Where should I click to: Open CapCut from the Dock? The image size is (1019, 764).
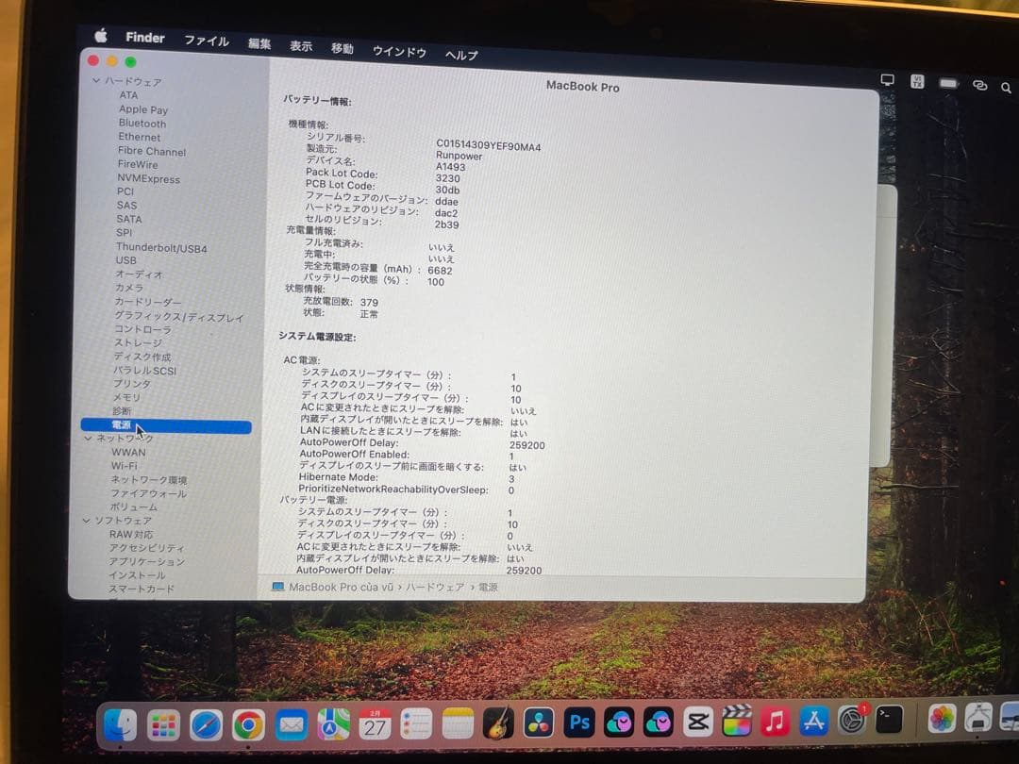click(x=697, y=722)
